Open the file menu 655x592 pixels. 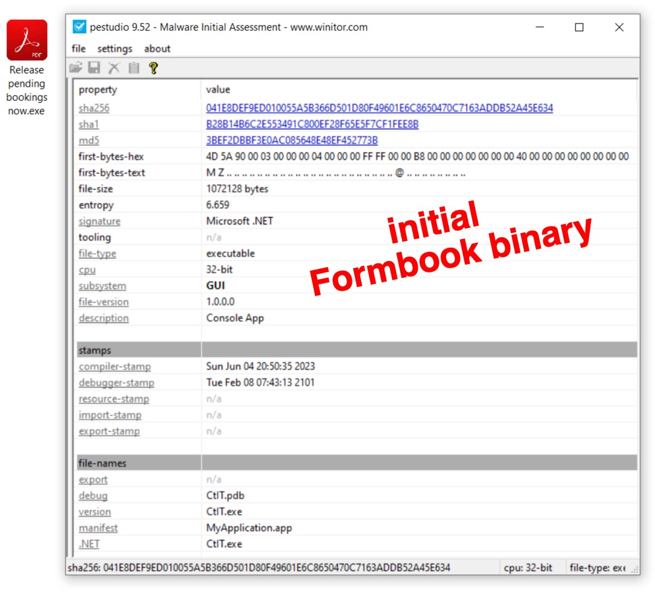78,48
